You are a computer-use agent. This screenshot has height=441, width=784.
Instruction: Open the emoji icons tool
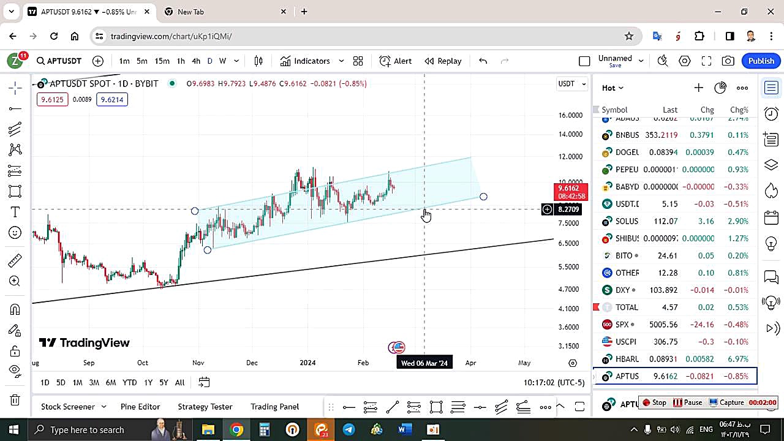click(15, 233)
